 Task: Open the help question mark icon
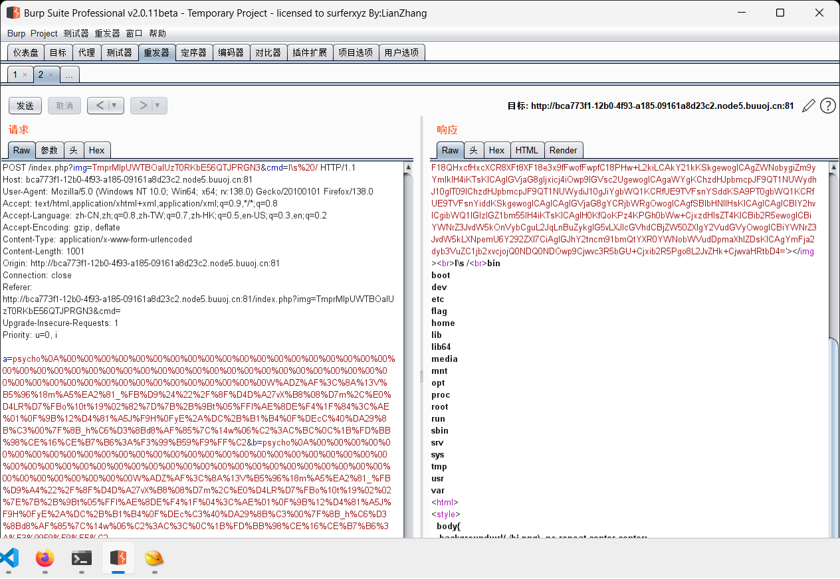827,106
